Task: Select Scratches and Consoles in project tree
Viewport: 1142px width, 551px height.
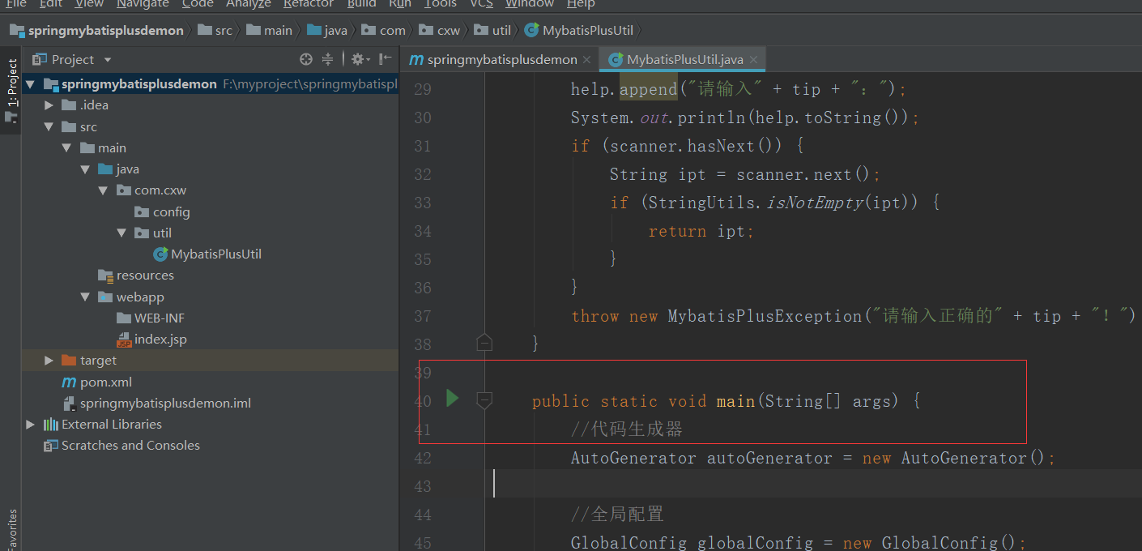Action: (130, 446)
